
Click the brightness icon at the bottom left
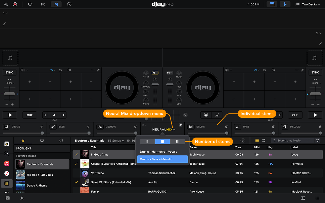[x=22, y=198]
